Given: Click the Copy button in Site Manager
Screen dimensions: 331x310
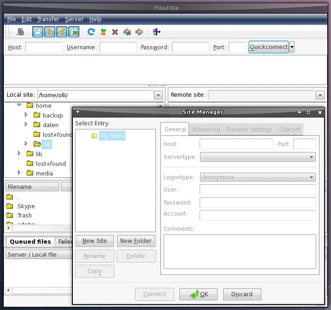Looking at the screenshot, I should (95, 271).
